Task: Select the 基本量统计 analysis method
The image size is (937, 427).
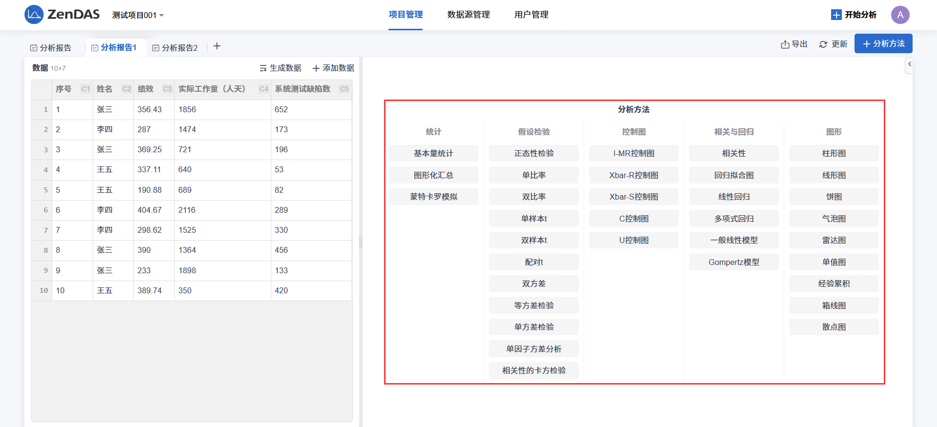Action: [x=433, y=153]
